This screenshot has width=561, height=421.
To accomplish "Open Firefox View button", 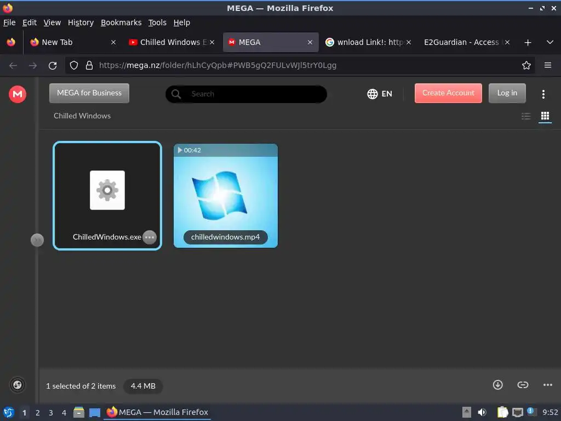I will tap(11, 42).
